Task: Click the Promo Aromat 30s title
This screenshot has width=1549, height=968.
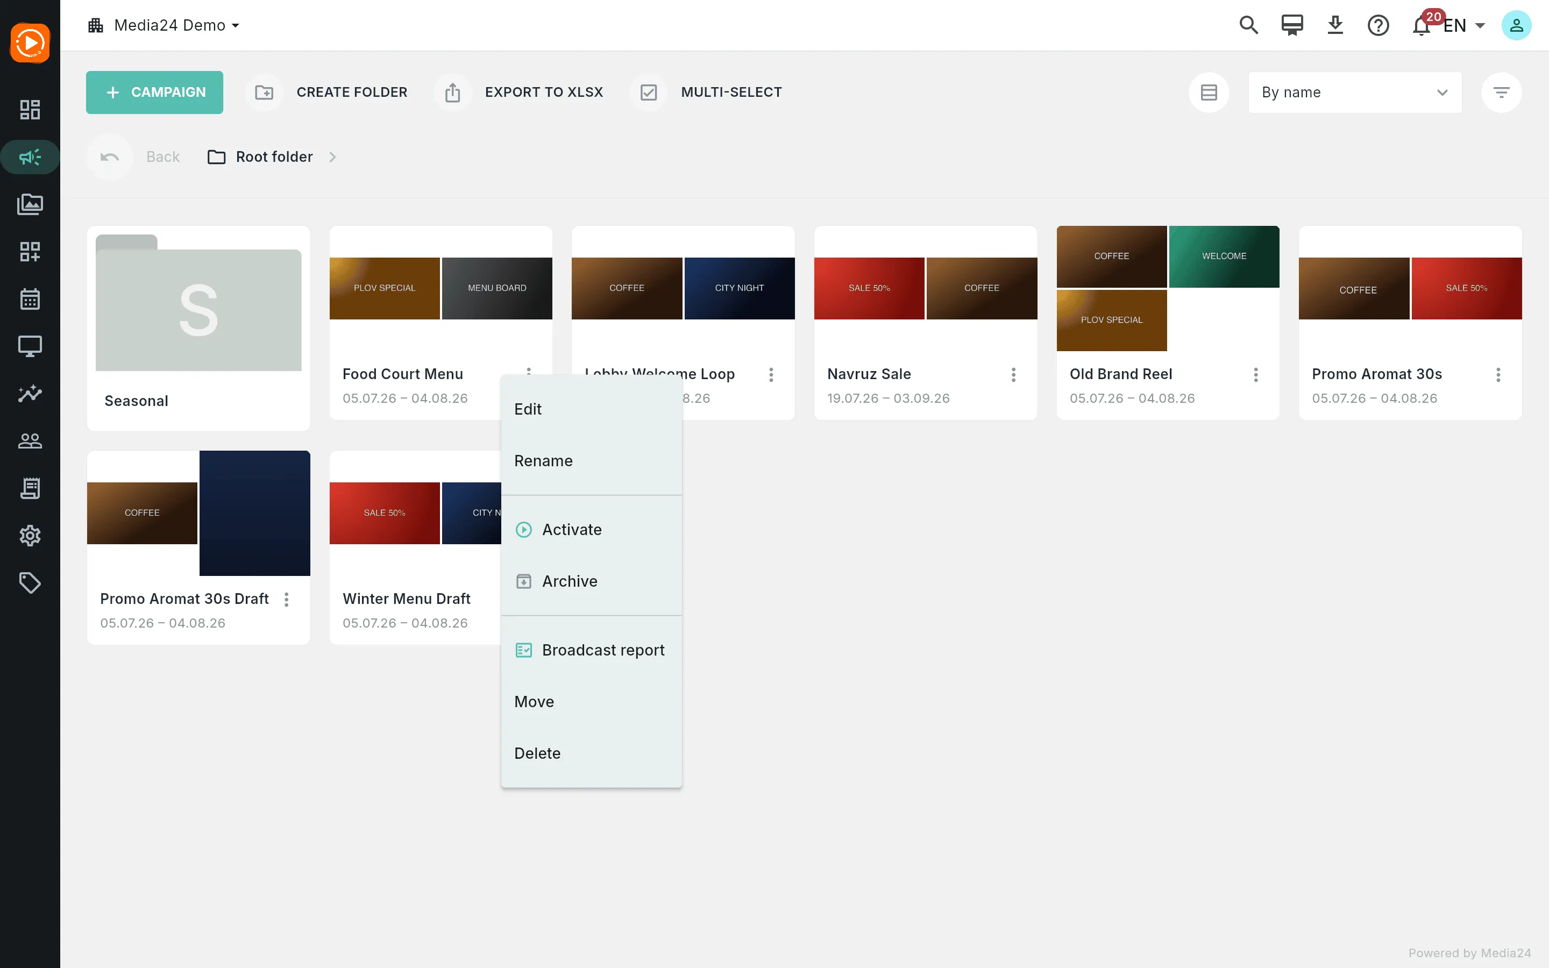Action: tap(1377, 374)
